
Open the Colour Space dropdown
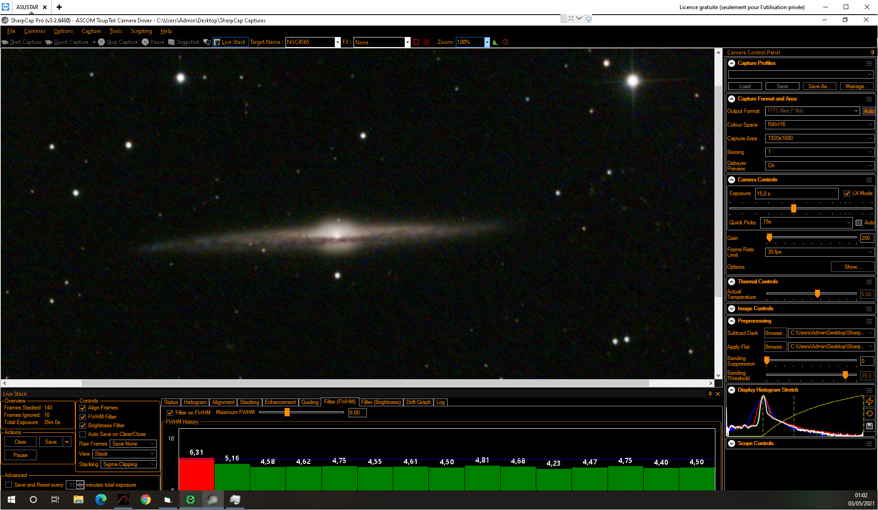820,125
